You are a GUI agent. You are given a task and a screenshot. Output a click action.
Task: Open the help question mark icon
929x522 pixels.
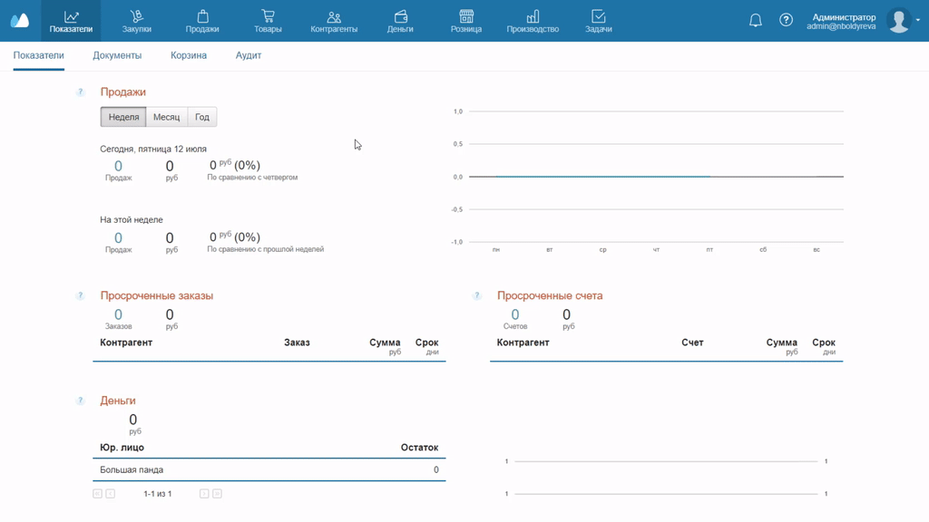[787, 20]
